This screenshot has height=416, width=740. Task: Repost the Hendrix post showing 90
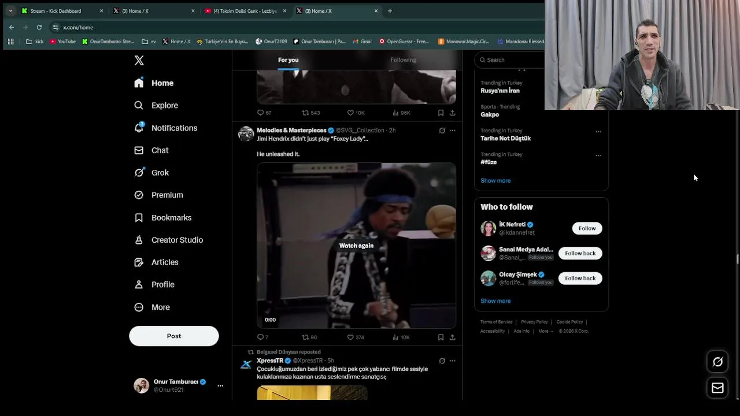coord(305,337)
